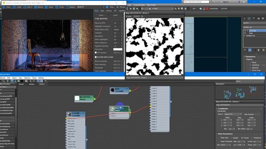Open the Modifier List dropdown
The height and width of the screenshot is (149, 266).
point(254,27)
